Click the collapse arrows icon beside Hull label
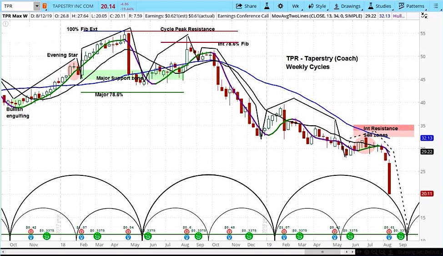This screenshot has width=443, height=256. pyautogui.click(x=424, y=16)
